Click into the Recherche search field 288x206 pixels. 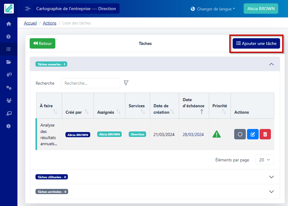[90, 83]
